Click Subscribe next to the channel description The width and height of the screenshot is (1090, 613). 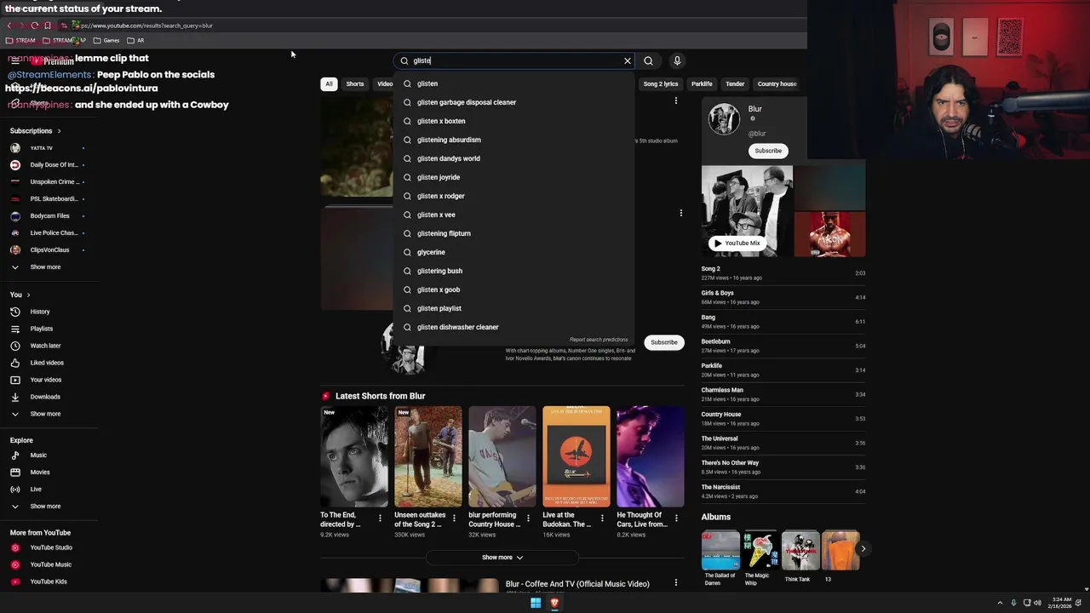coord(664,342)
